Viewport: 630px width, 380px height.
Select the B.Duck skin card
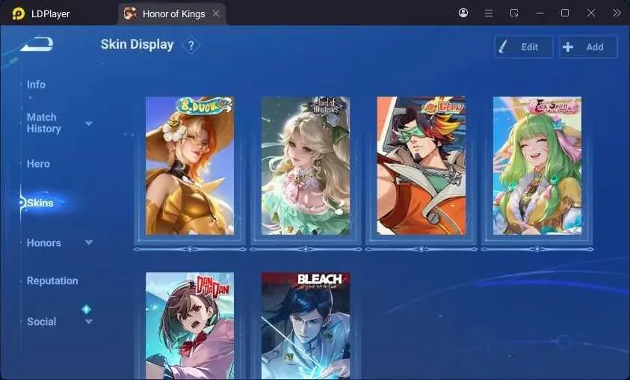(190, 165)
